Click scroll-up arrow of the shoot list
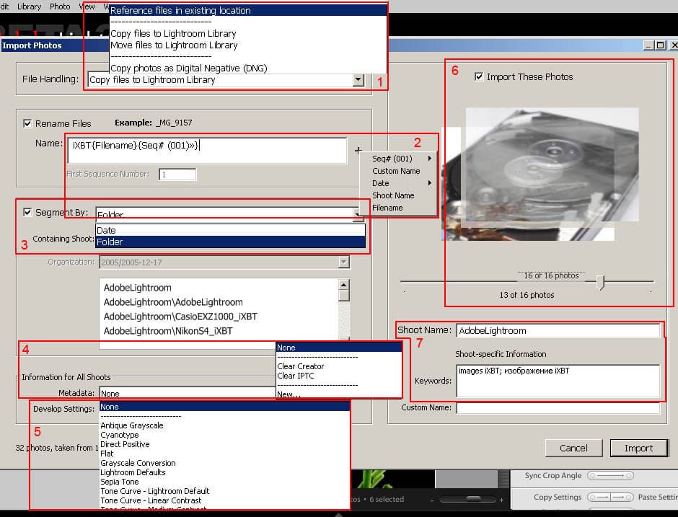 coord(344,284)
